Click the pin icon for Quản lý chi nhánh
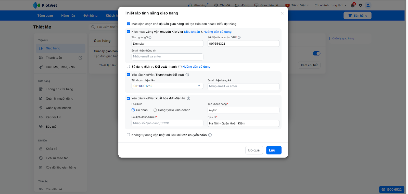This screenshot has height=194, width=408. point(41,108)
